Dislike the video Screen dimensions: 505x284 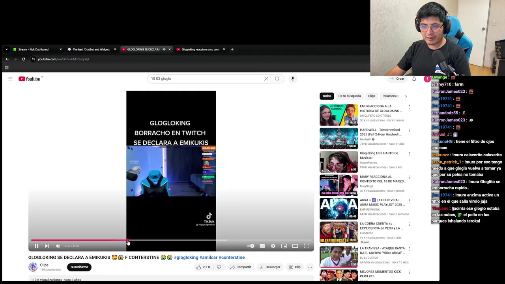pos(219,267)
